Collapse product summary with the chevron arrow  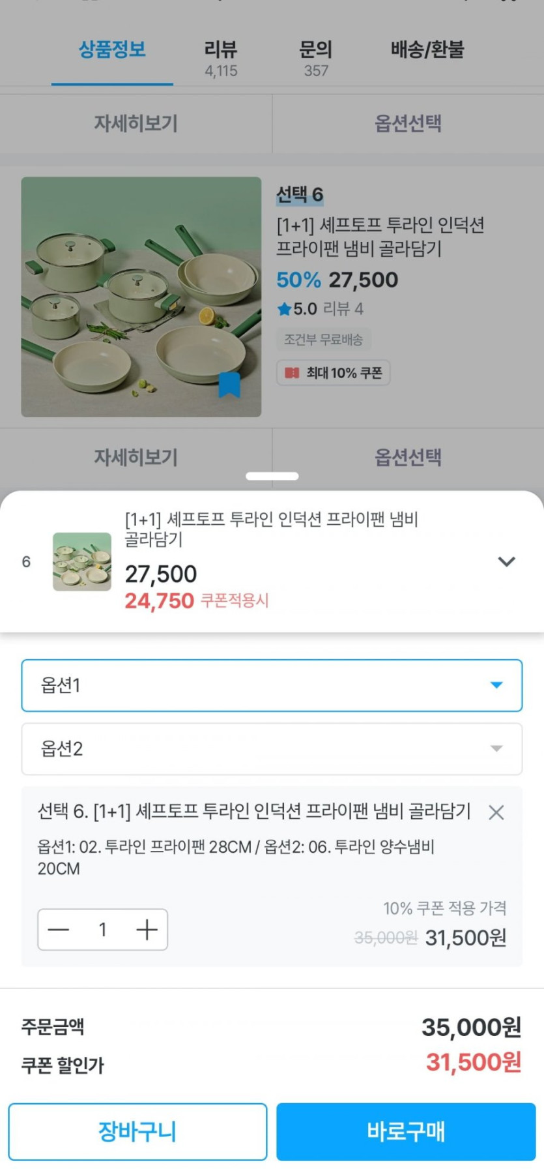506,561
